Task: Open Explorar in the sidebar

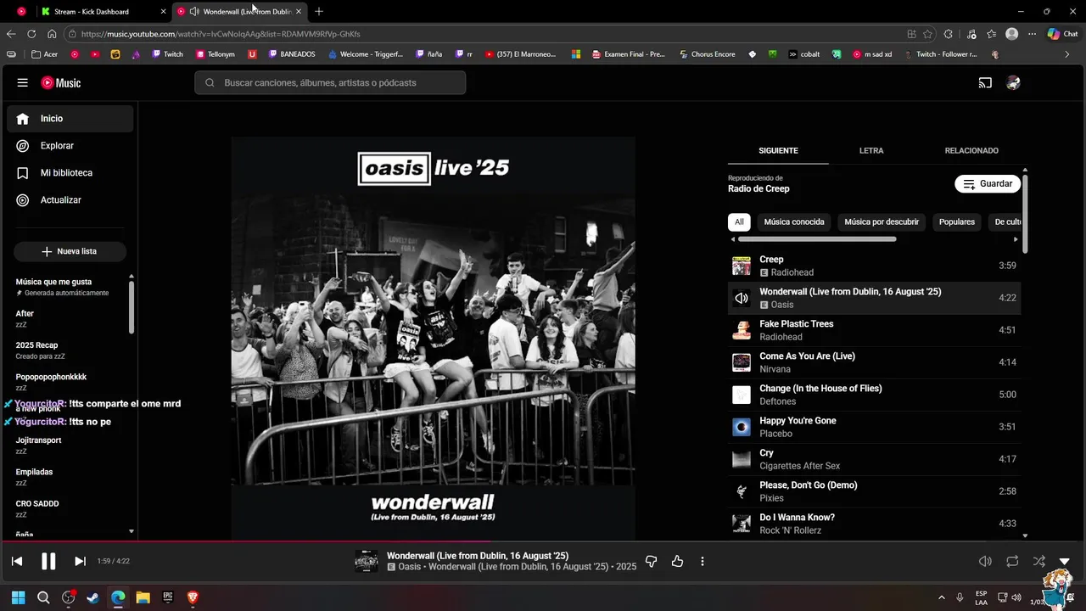Action: pos(70,146)
